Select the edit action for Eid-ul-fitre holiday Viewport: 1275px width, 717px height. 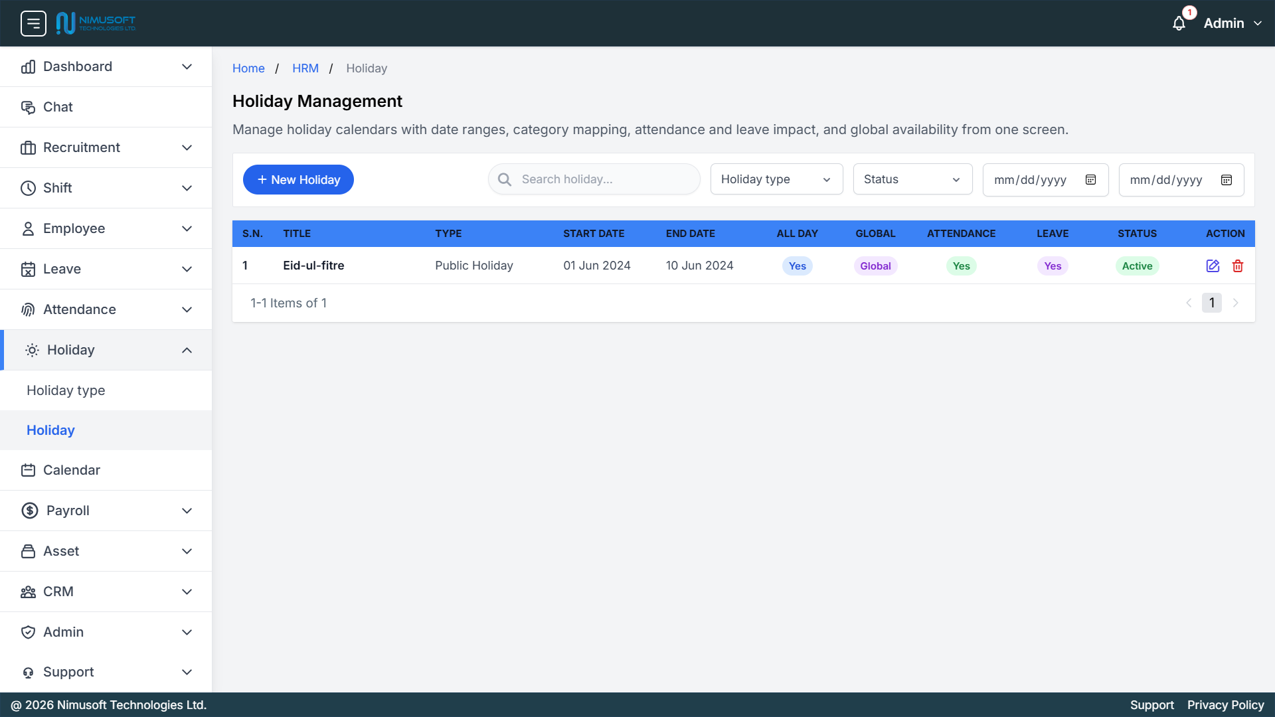(x=1213, y=266)
